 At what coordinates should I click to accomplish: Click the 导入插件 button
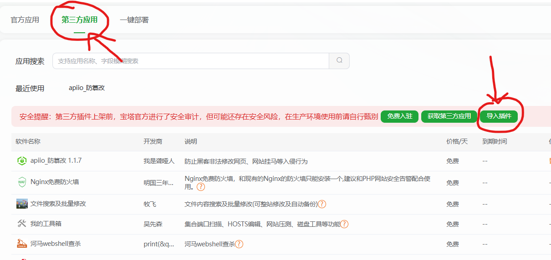[x=499, y=116]
